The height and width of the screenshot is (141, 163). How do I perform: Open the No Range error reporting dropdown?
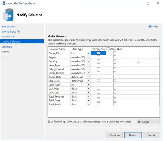[149, 122]
